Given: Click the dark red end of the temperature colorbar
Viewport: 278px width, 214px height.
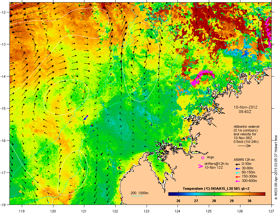Looking at the screenshot, I should (x=263, y=194).
